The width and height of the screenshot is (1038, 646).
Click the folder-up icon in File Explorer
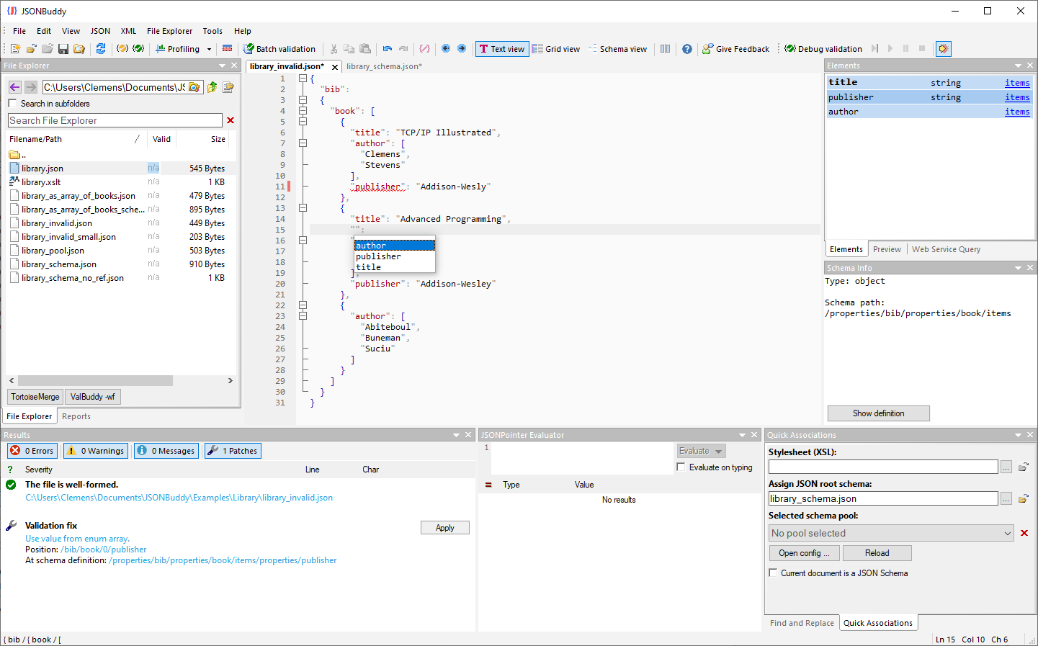point(212,87)
